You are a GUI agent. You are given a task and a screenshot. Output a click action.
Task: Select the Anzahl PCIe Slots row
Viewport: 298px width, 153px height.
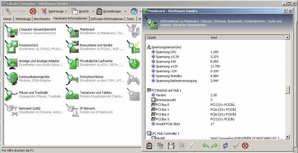point(215,124)
